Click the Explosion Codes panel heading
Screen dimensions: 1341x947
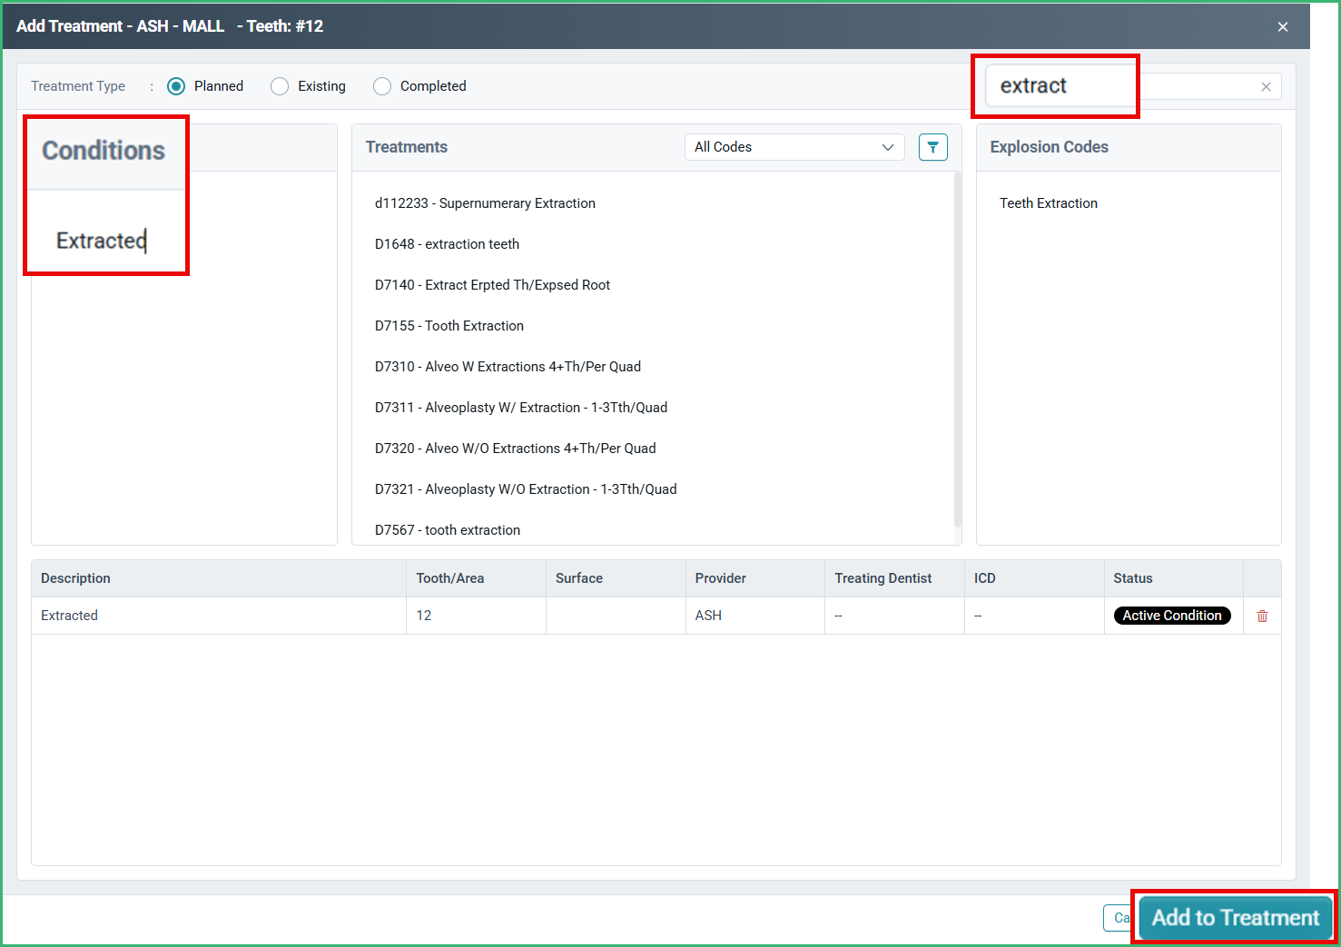[1050, 147]
